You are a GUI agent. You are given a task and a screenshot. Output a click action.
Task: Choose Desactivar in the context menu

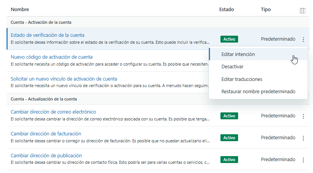(232, 67)
